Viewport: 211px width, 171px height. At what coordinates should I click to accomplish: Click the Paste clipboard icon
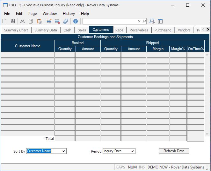[39, 21]
